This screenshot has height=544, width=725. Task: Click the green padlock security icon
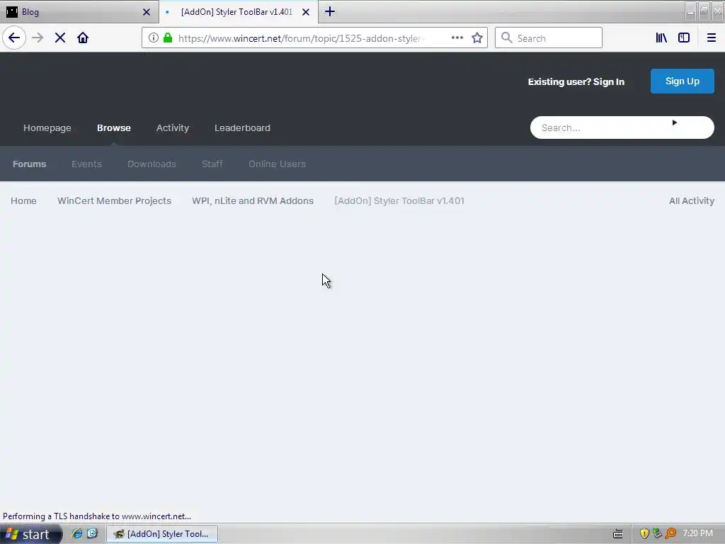click(x=168, y=38)
